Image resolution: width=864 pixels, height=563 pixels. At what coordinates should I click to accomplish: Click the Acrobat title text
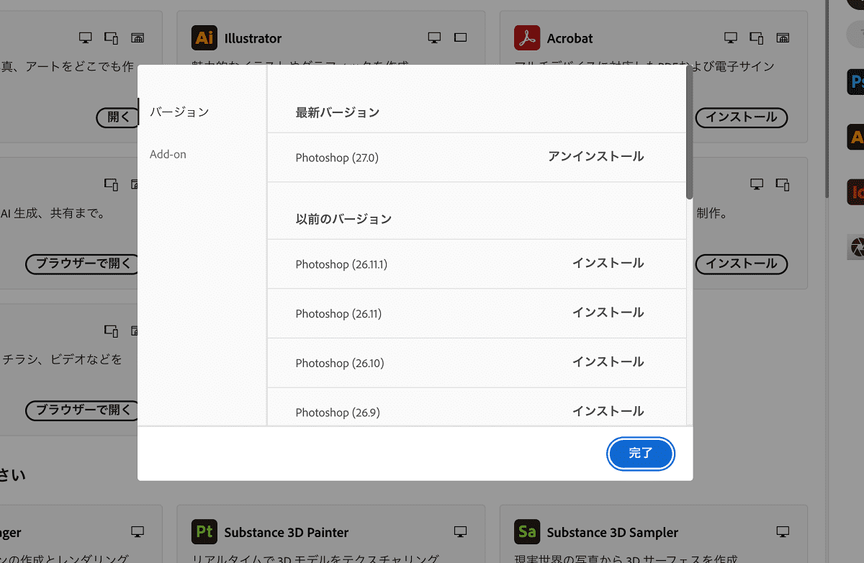click(570, 38)
